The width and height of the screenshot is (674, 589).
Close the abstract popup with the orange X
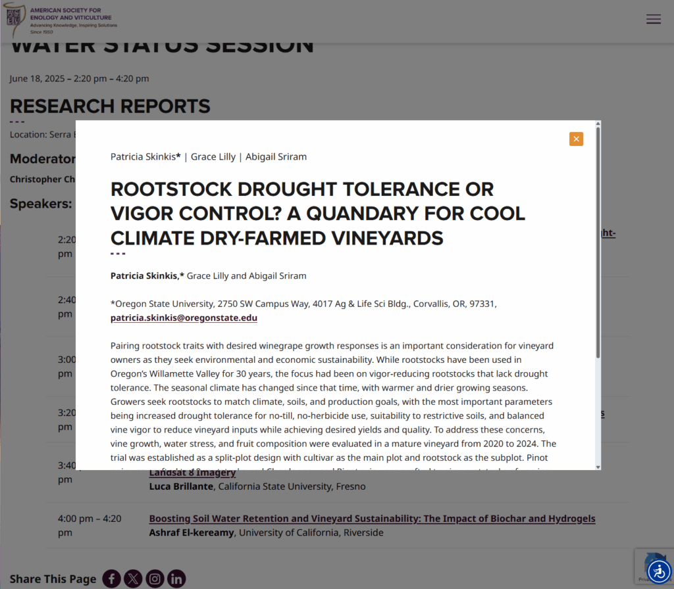click(576, 139)
